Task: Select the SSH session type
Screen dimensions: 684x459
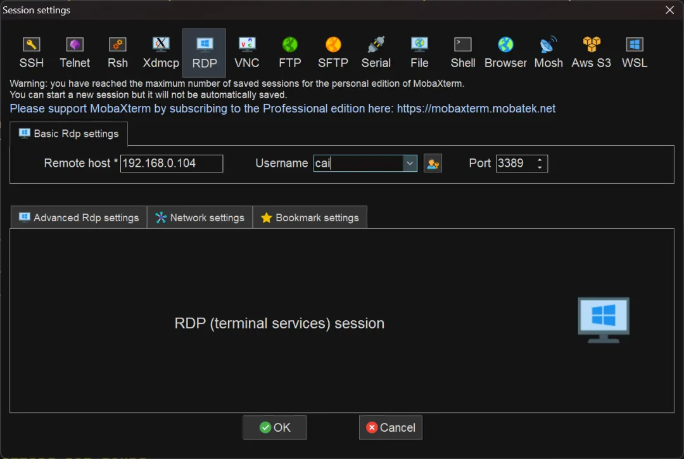Action: coord(32,53)
